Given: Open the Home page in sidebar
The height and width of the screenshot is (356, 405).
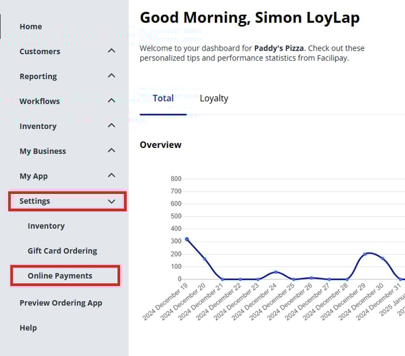Looking at the screenshot, I should (x=31, y=27).
